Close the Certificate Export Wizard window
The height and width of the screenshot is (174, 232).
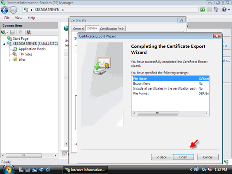(x=217, y=36)
